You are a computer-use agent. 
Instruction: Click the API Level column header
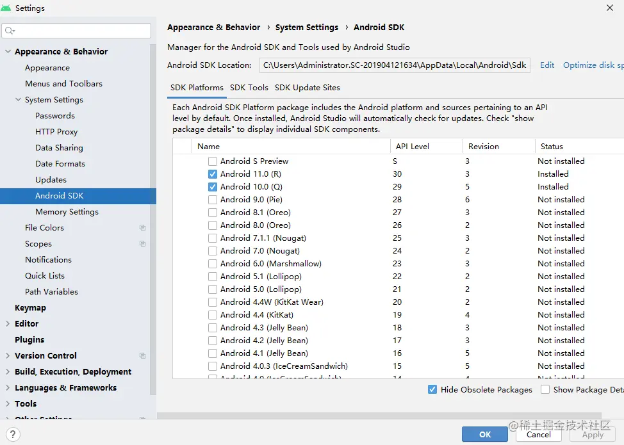tap(427, 147)
